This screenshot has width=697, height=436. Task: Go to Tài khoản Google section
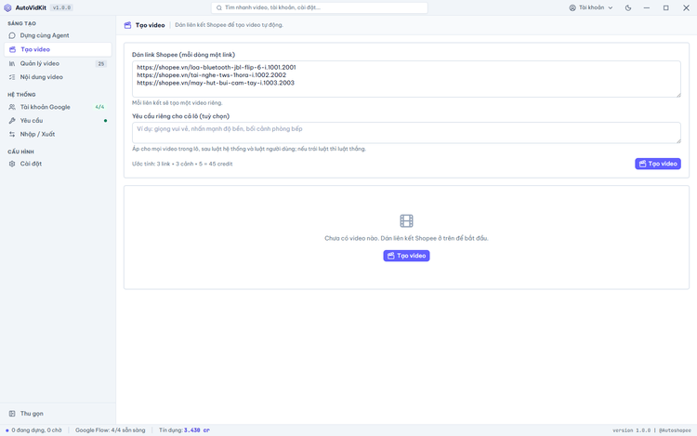58,107
